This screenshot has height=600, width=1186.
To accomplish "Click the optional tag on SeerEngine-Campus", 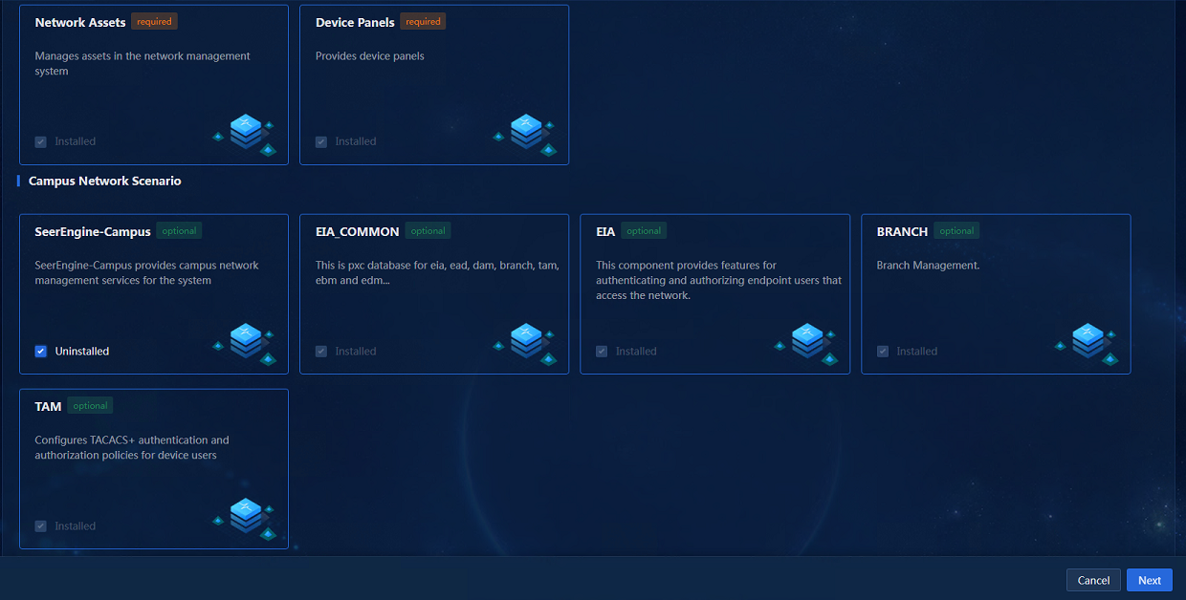I will click(179, 230).
